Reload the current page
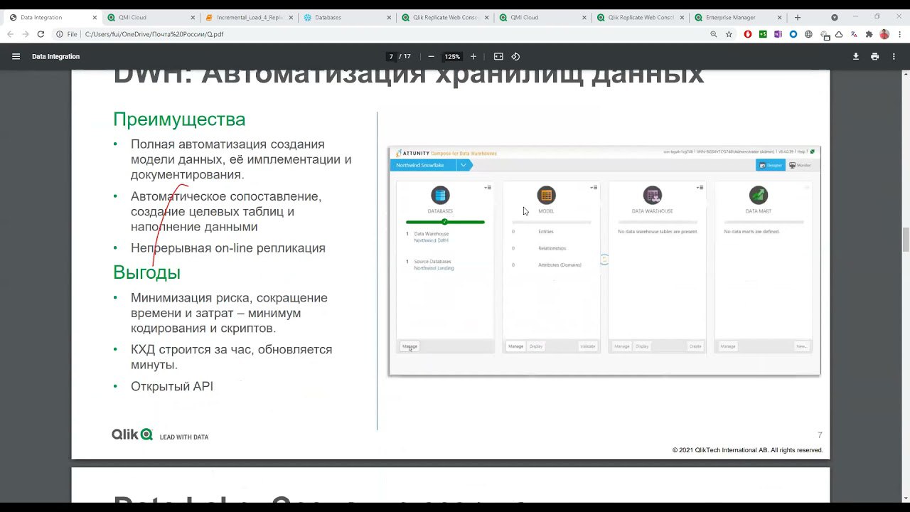The image size is (910, 512). point(41,34)
